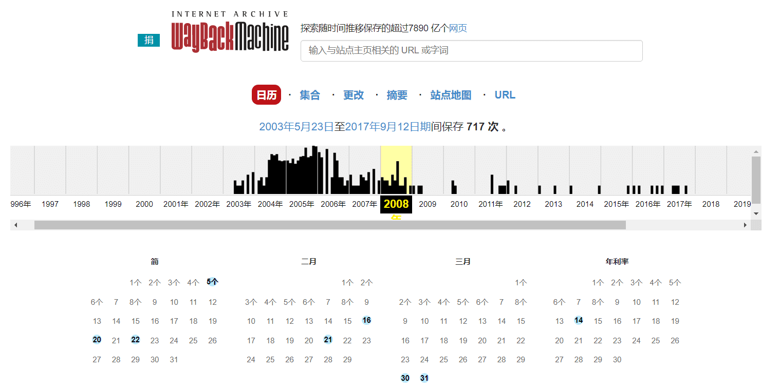Open the 摘要 tab

click(397, 95)
